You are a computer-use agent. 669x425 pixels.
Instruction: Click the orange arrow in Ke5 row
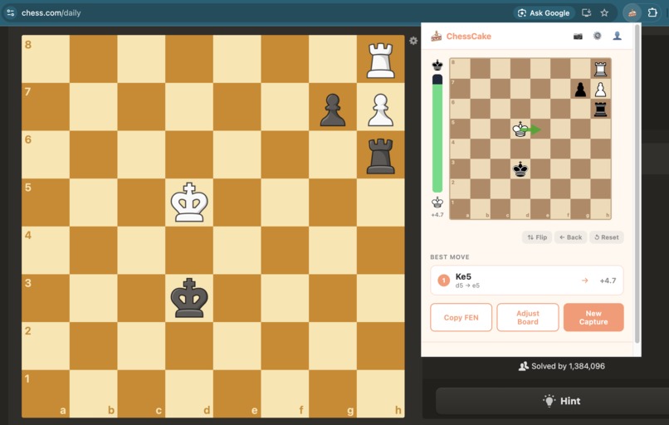[x=585, y=281]
